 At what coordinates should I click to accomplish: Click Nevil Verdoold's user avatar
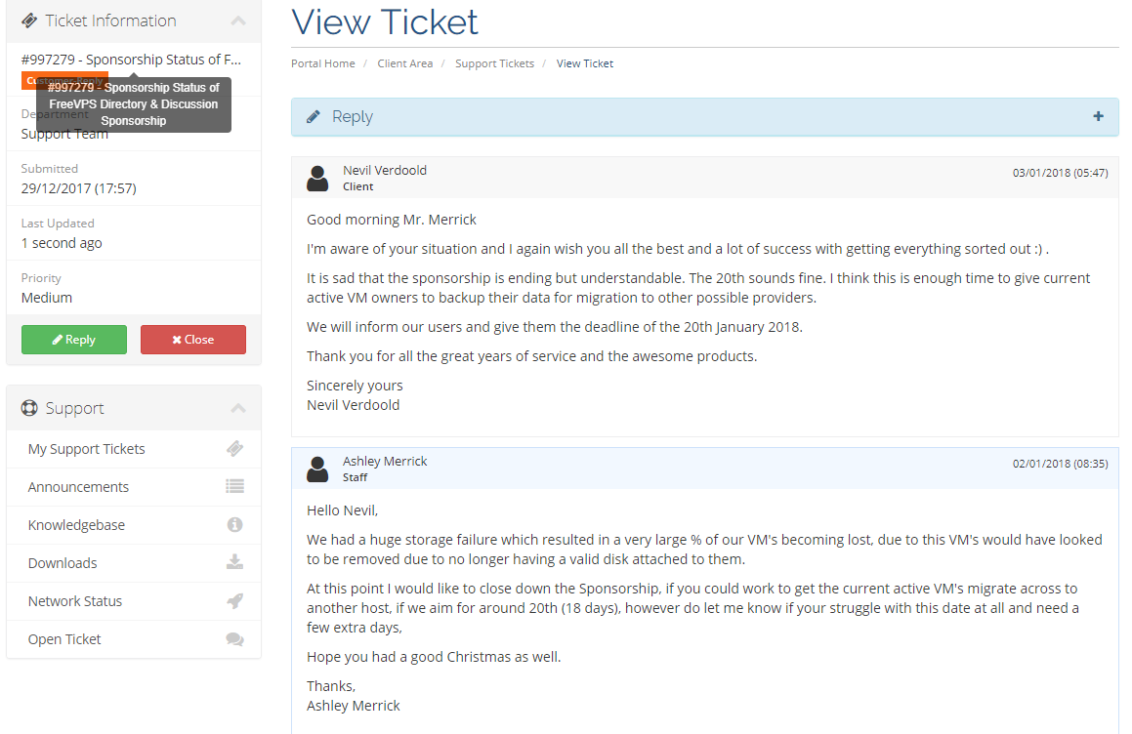[x=317, y=179]
